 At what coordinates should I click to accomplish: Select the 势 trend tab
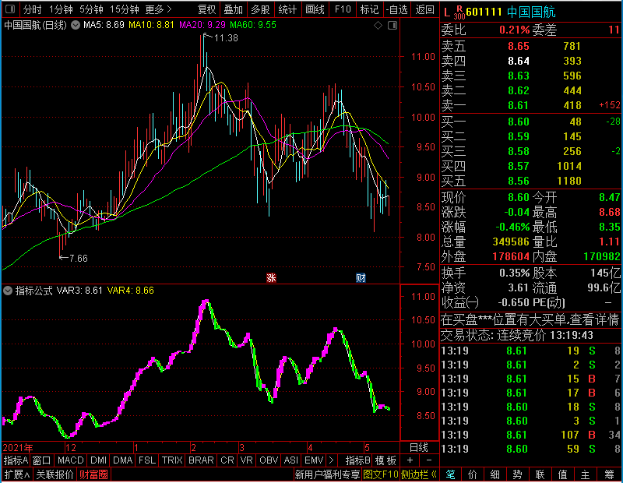(x=517, y=474)
